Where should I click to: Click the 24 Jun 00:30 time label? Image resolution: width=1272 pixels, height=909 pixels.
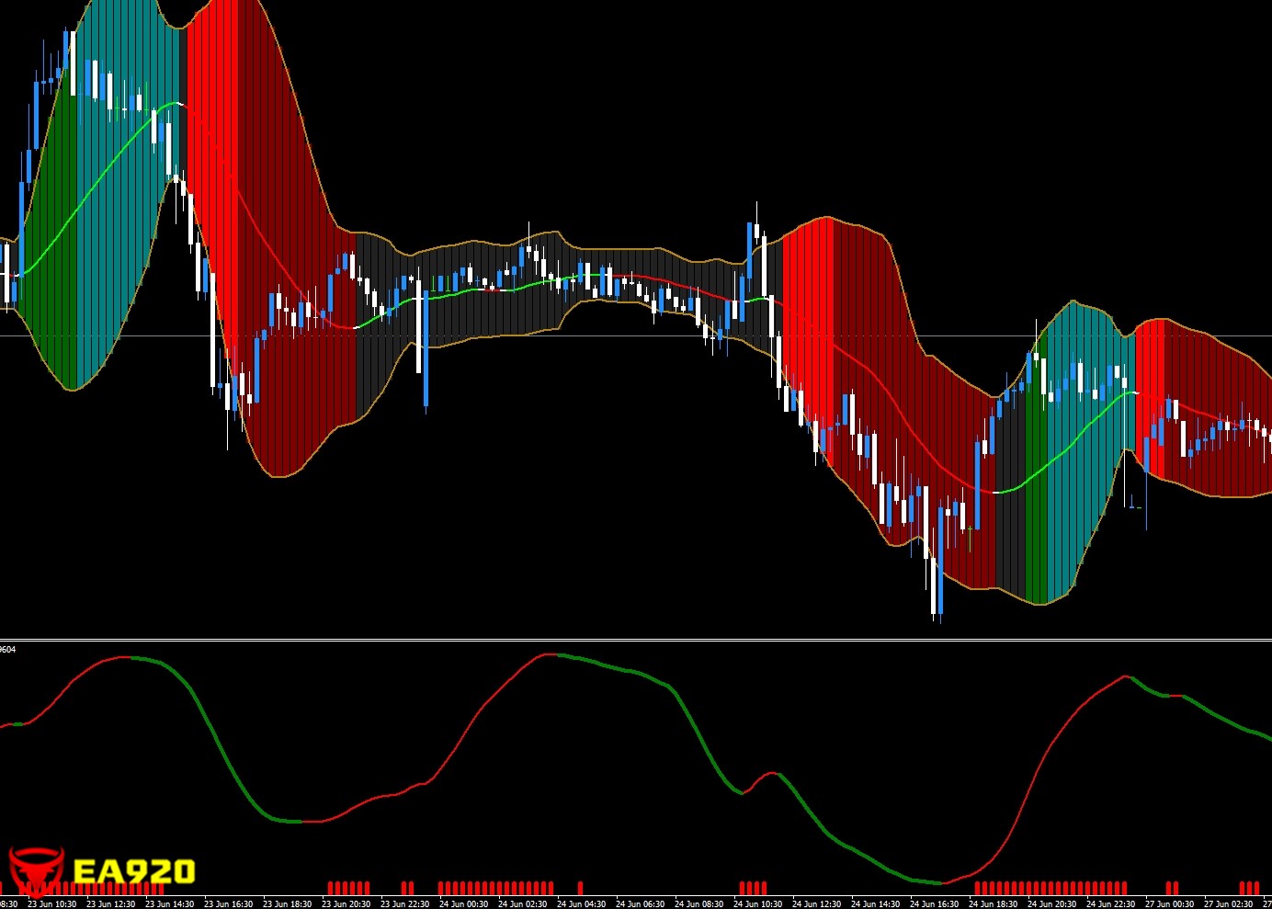click(x=463, y=903)
